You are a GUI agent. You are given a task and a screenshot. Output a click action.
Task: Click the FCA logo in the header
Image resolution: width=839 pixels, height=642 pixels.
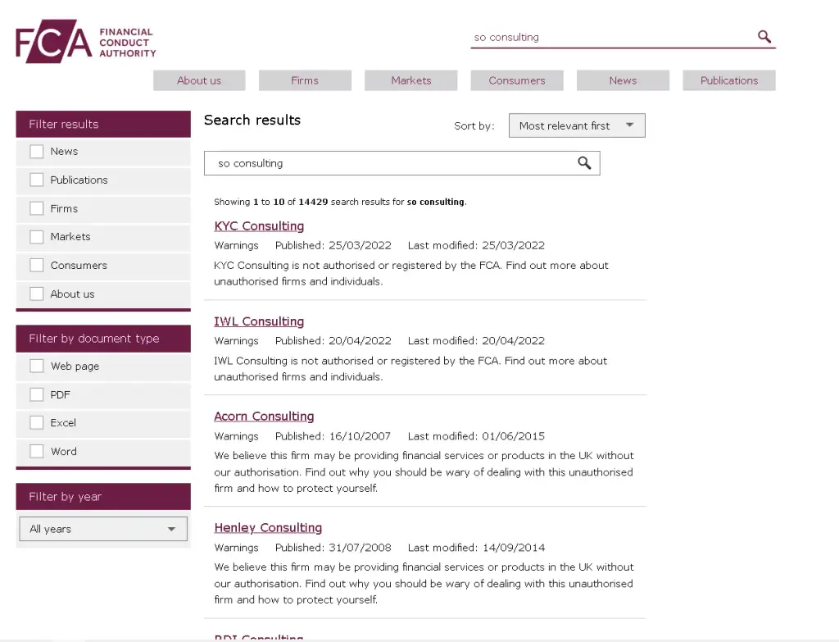(x=85, y=41)
